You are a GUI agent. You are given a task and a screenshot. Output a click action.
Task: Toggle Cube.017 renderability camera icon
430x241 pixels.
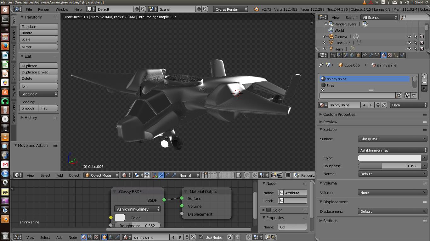pyautogui.click(x=422, y=43)
